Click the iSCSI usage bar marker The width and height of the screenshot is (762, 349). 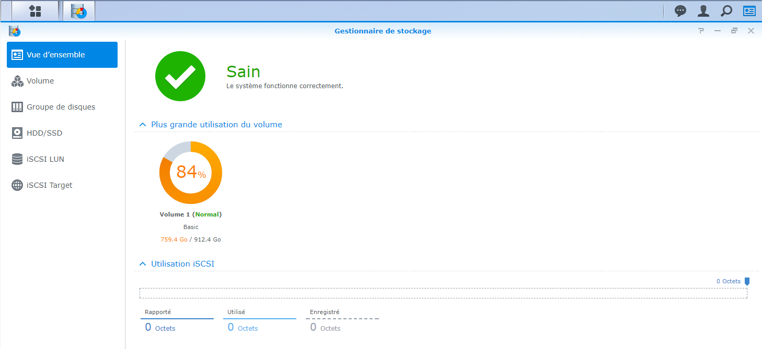point(747,282)
